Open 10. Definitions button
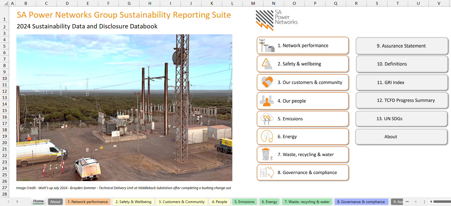451x206 pixels. pos(402,64)
